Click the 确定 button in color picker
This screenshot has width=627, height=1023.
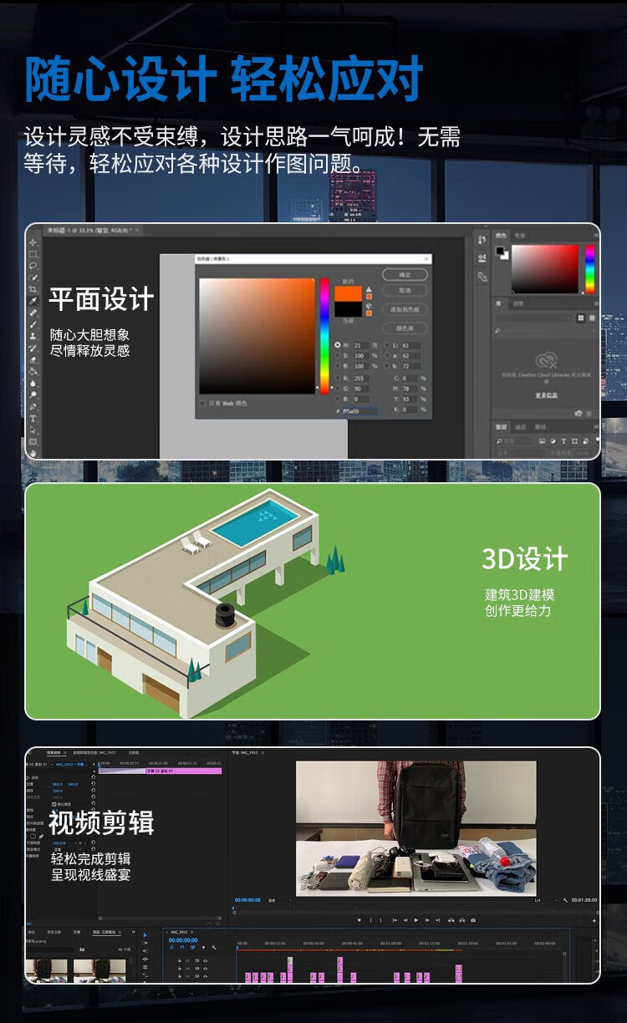tap(405, 274)
